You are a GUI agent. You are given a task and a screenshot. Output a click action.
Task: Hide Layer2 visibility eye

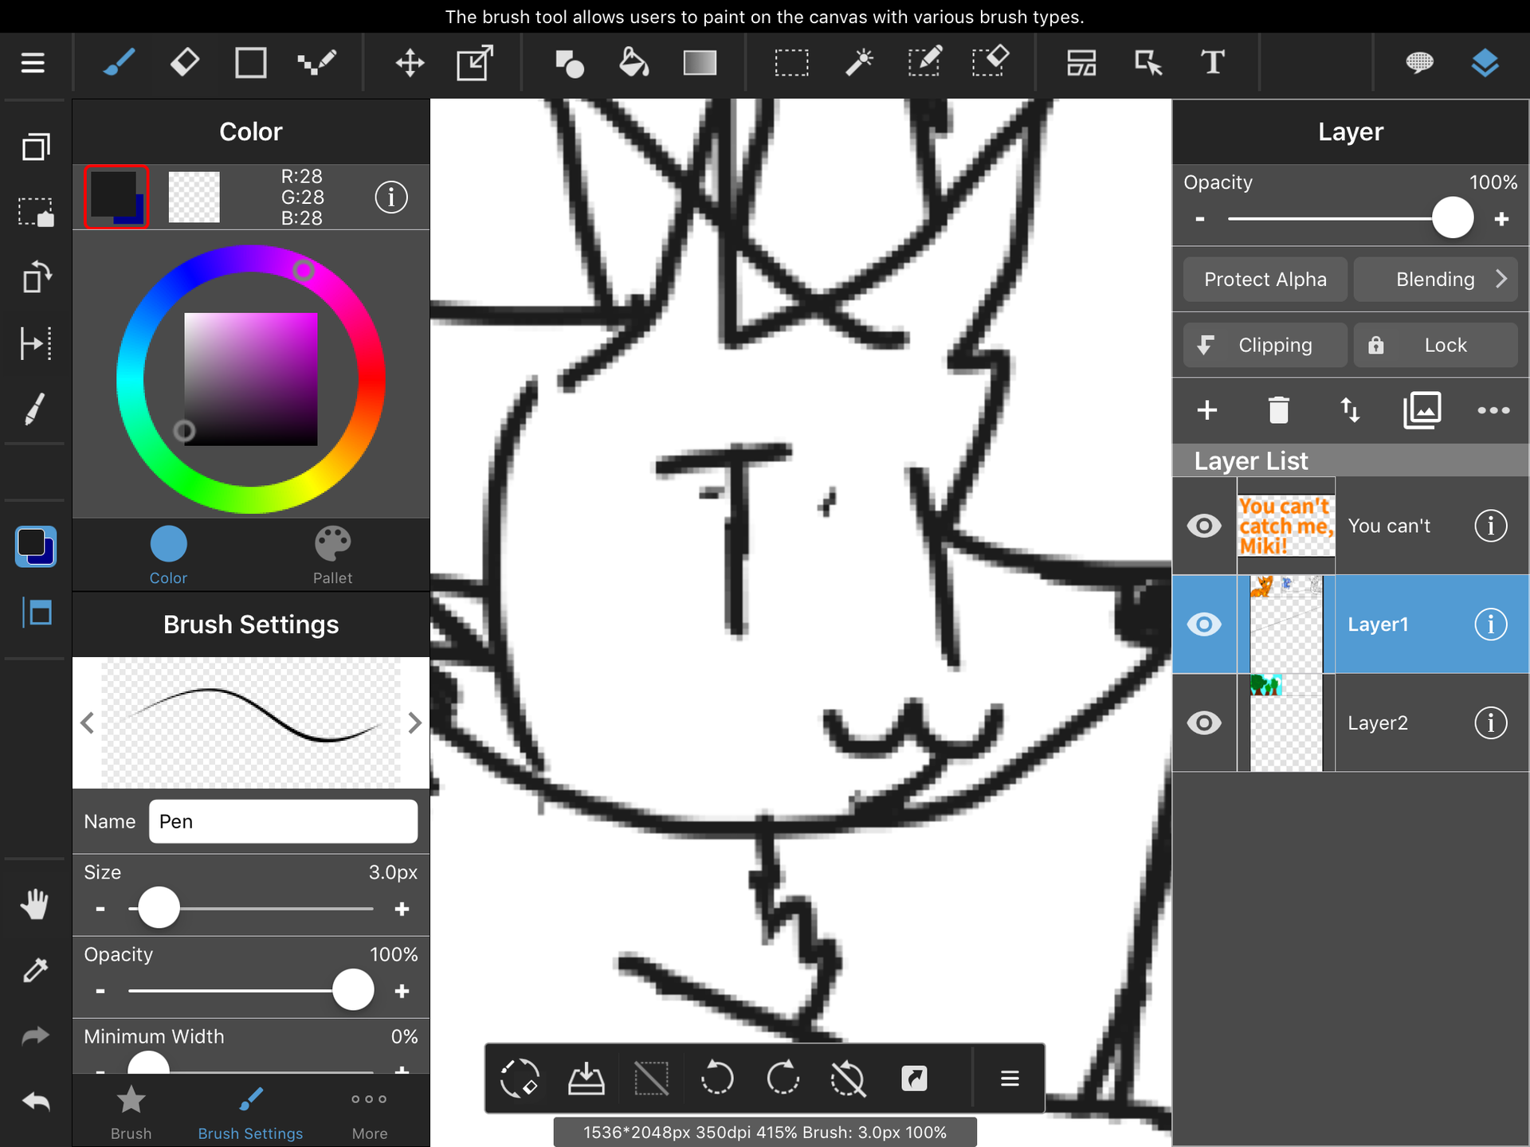[1204, 723]
